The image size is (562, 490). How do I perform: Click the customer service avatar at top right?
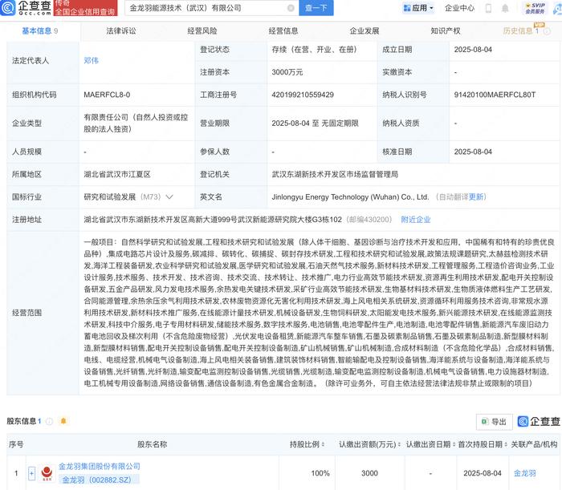(558, 8)
